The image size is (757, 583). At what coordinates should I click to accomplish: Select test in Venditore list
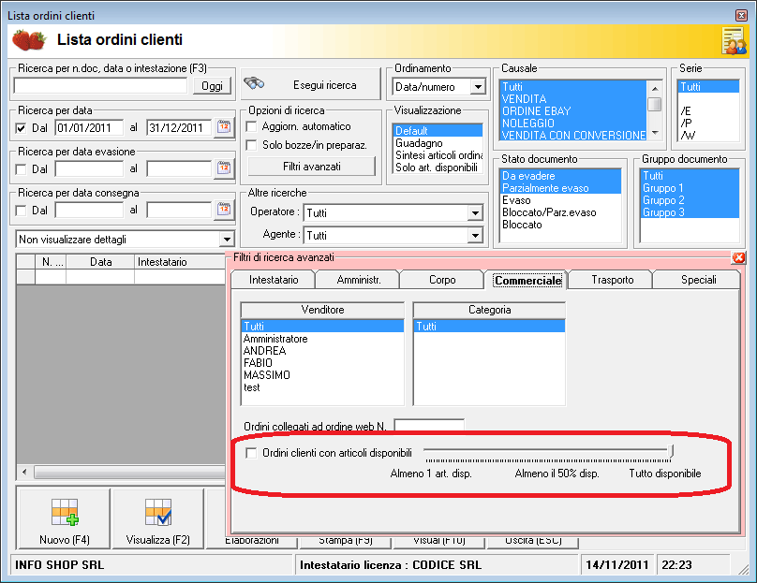pos(322,387)
